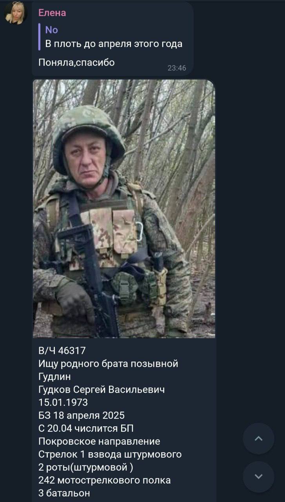
Task: Click the line "БЗ 18 апреля 2025"
Action: (82, 415)
